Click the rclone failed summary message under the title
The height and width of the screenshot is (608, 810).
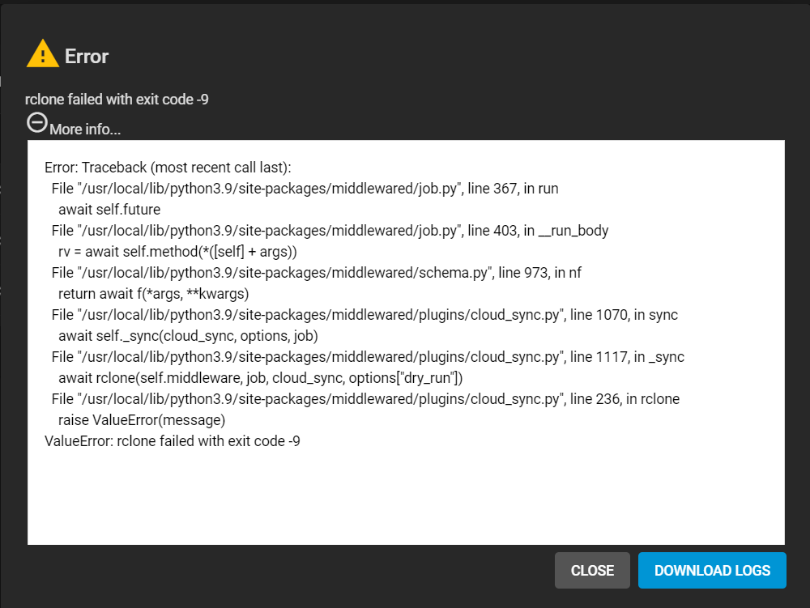pyautogui.click(x=117, y=99)
